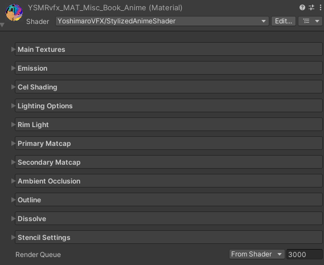
Task: Click the Edit... shader button
Action: point(284,21)
